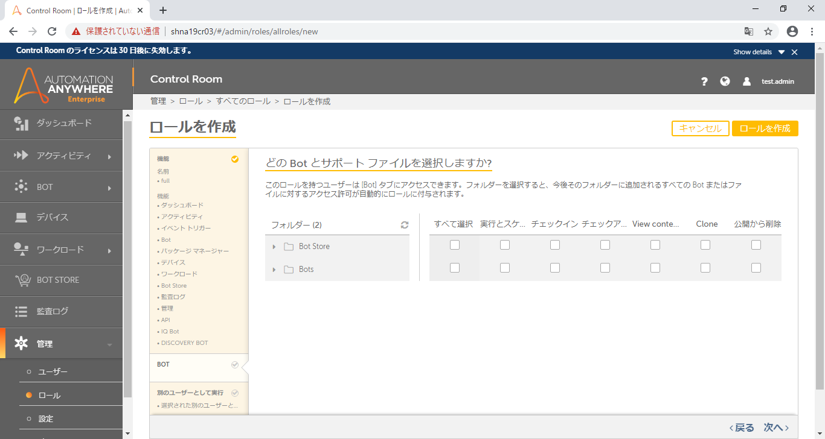
Task: Click the orange ロールを作成 button
Action: pos(765,128)
